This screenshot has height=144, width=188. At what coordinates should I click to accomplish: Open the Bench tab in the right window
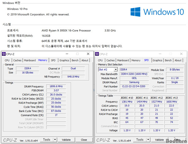tap(168, 60)
